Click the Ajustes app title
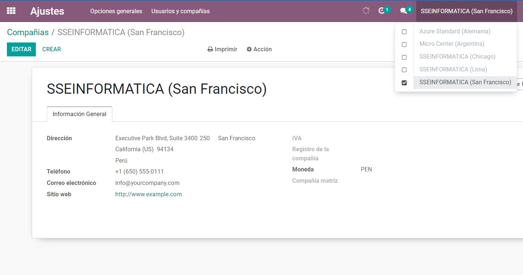 tap(47, 11)
